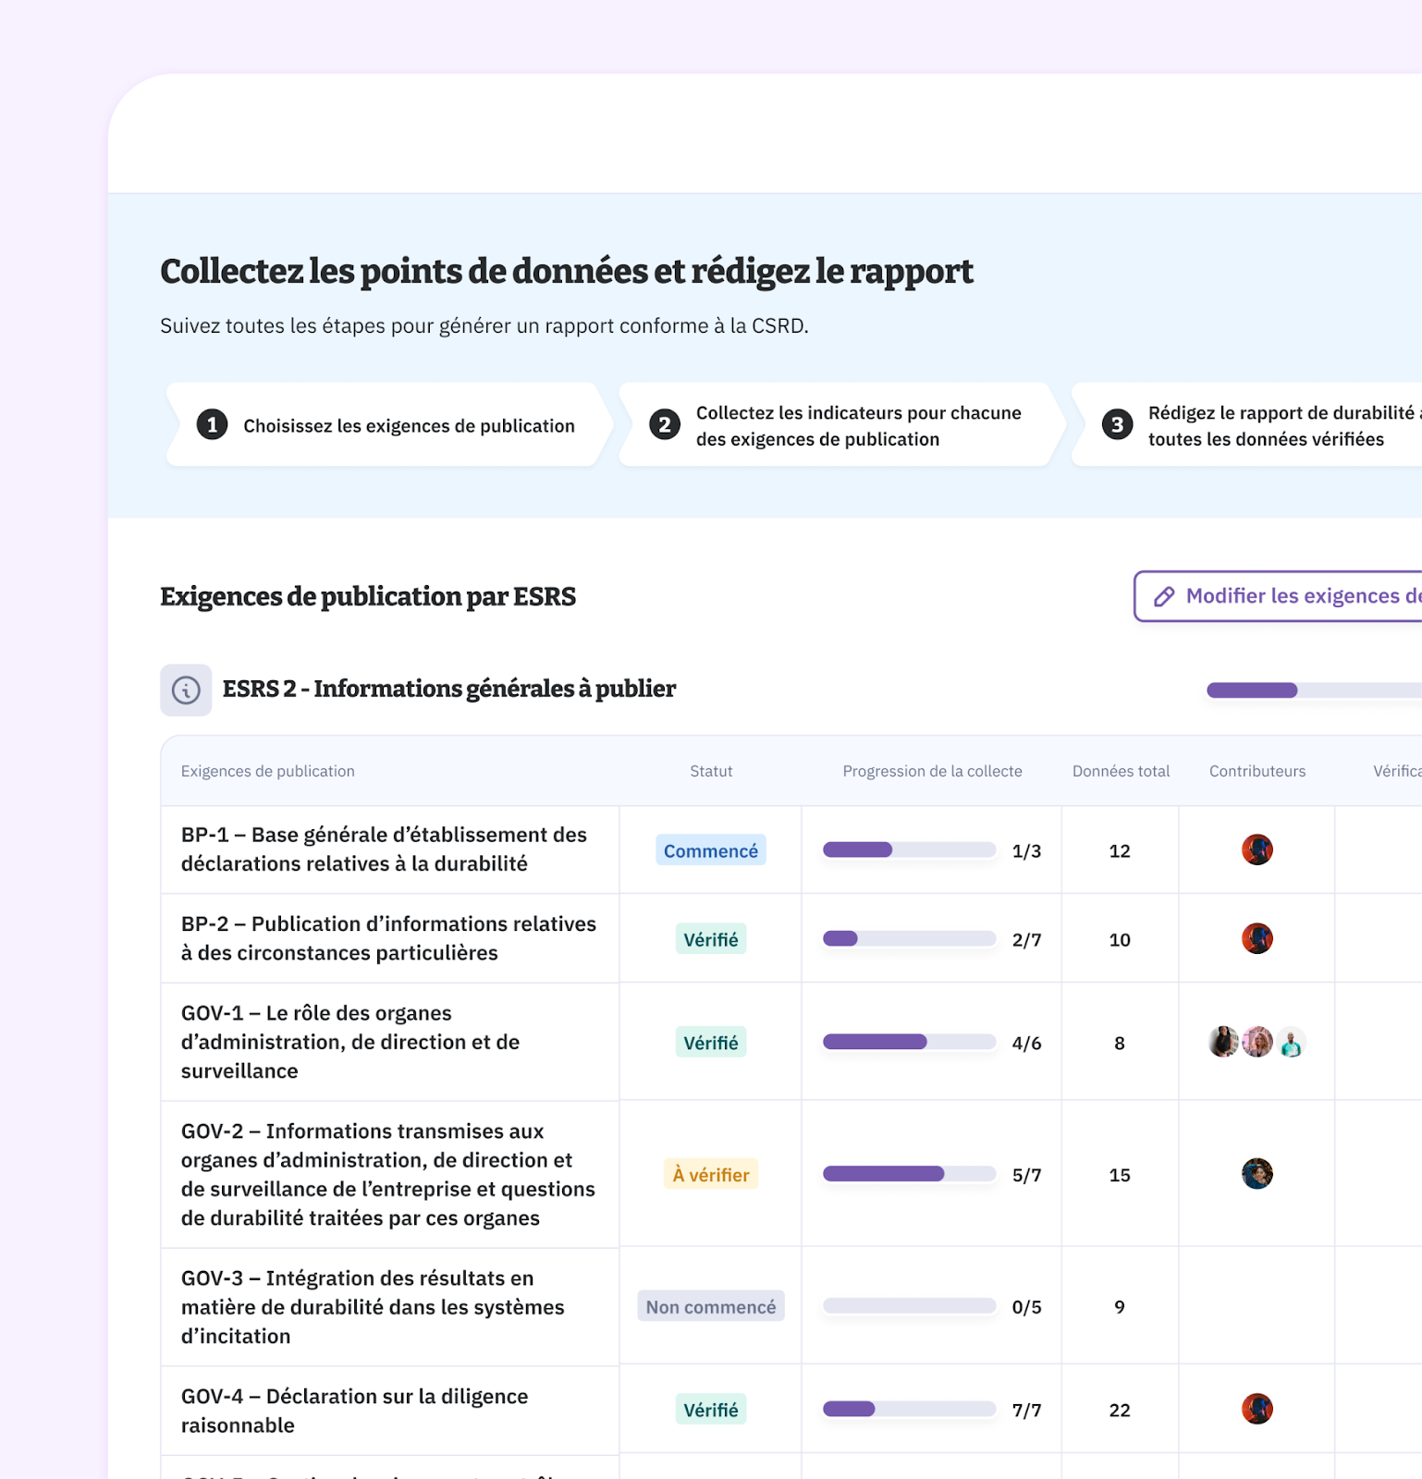Click the Suivez toutes les étapes subtitle

pos(484,326)
